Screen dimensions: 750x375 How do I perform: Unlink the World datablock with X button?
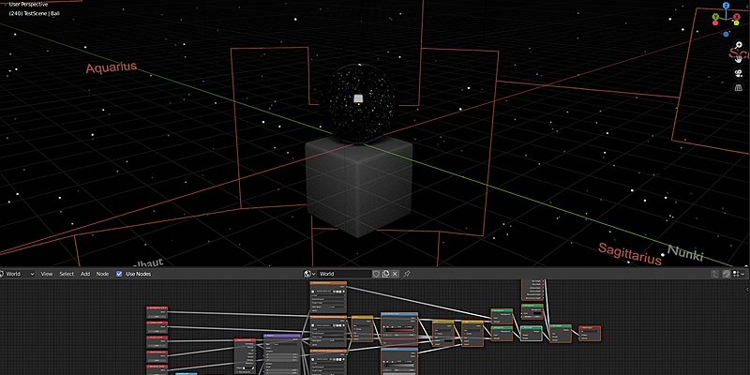396,274
